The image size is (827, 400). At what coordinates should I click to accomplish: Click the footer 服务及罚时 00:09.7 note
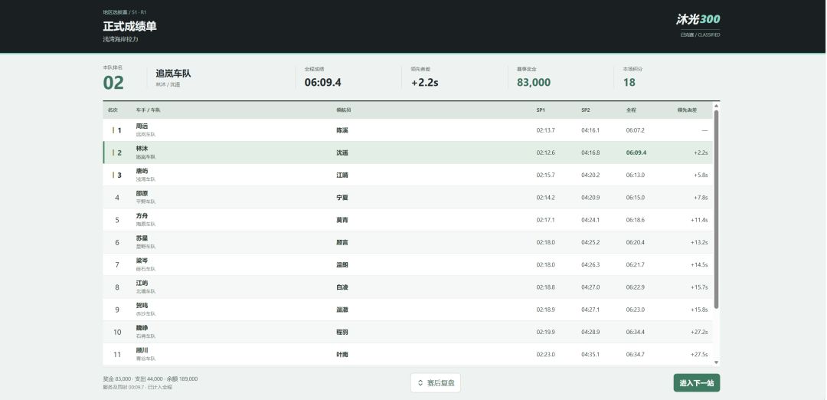(137, 387)
